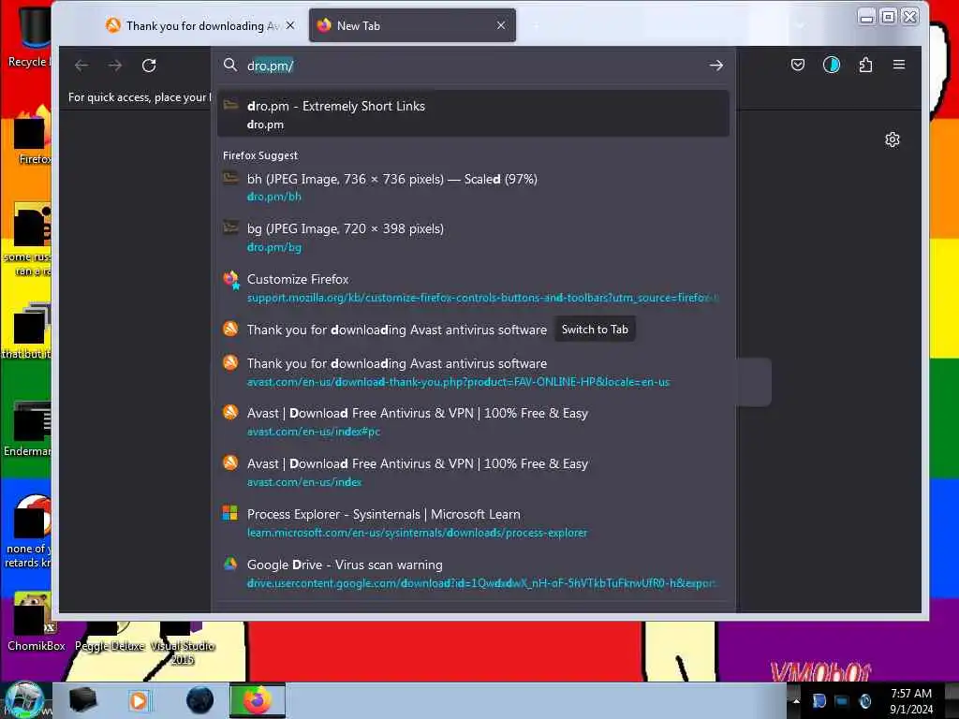Open the Extensions puzzle icon

[865, 65]
